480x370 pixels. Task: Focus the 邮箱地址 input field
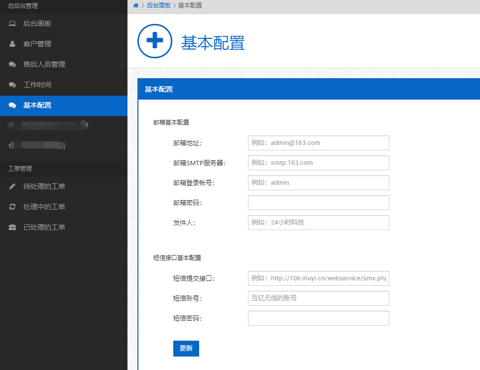click(318, 143)
